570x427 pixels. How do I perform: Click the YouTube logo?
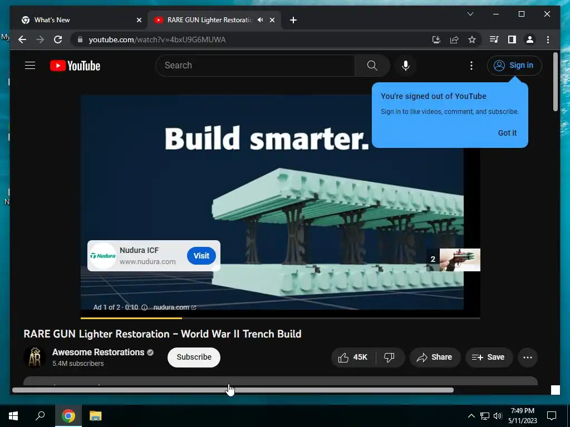point(75,66)
